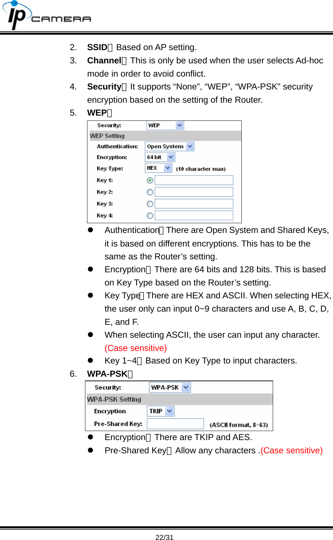Click the bold 'WPA-PSK' list heading
The height and width of the screenshot is (540, 333).
coord(107,374)
